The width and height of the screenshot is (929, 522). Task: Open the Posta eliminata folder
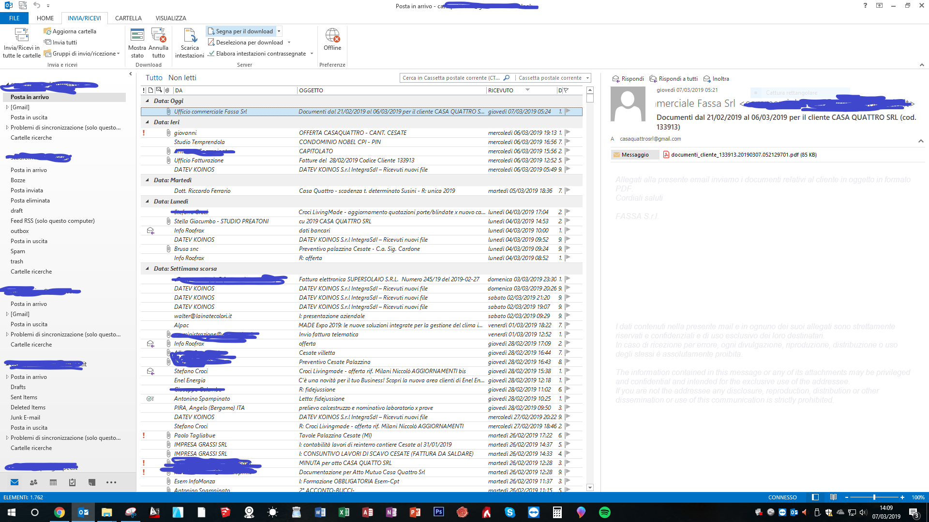30,201
